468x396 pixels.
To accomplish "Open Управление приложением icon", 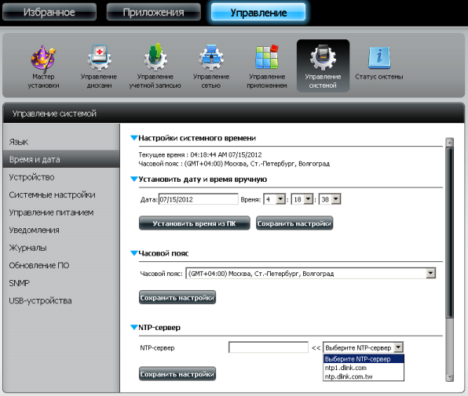I will [x=267, y=57].
